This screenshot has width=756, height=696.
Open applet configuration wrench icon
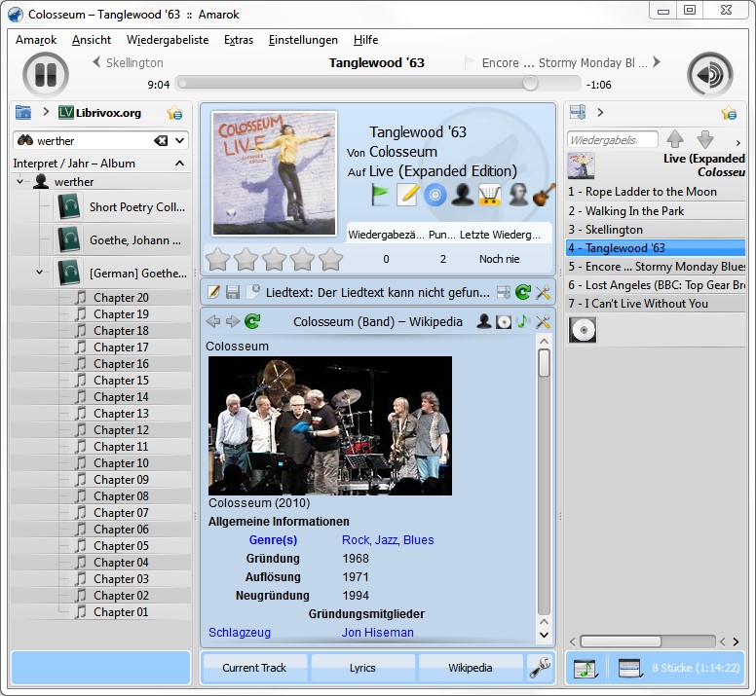click(540, 668)
